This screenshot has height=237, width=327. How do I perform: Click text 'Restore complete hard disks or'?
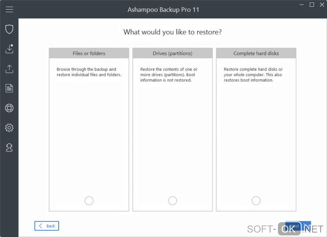click(x=253, y=69)
